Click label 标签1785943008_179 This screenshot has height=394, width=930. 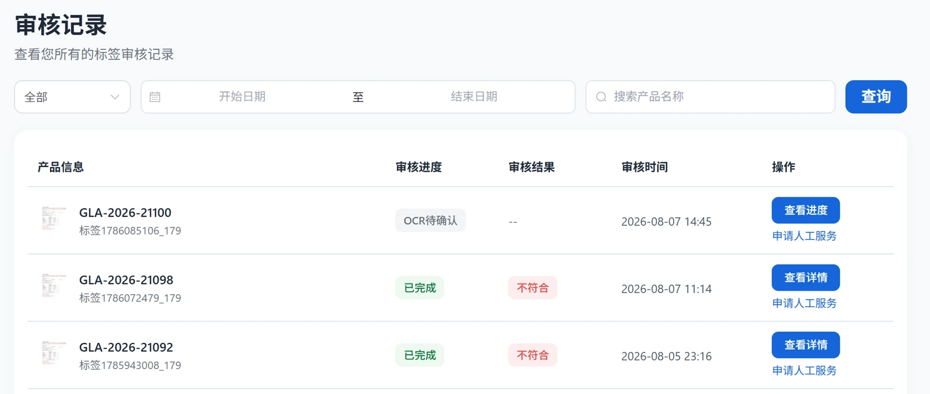130,366
